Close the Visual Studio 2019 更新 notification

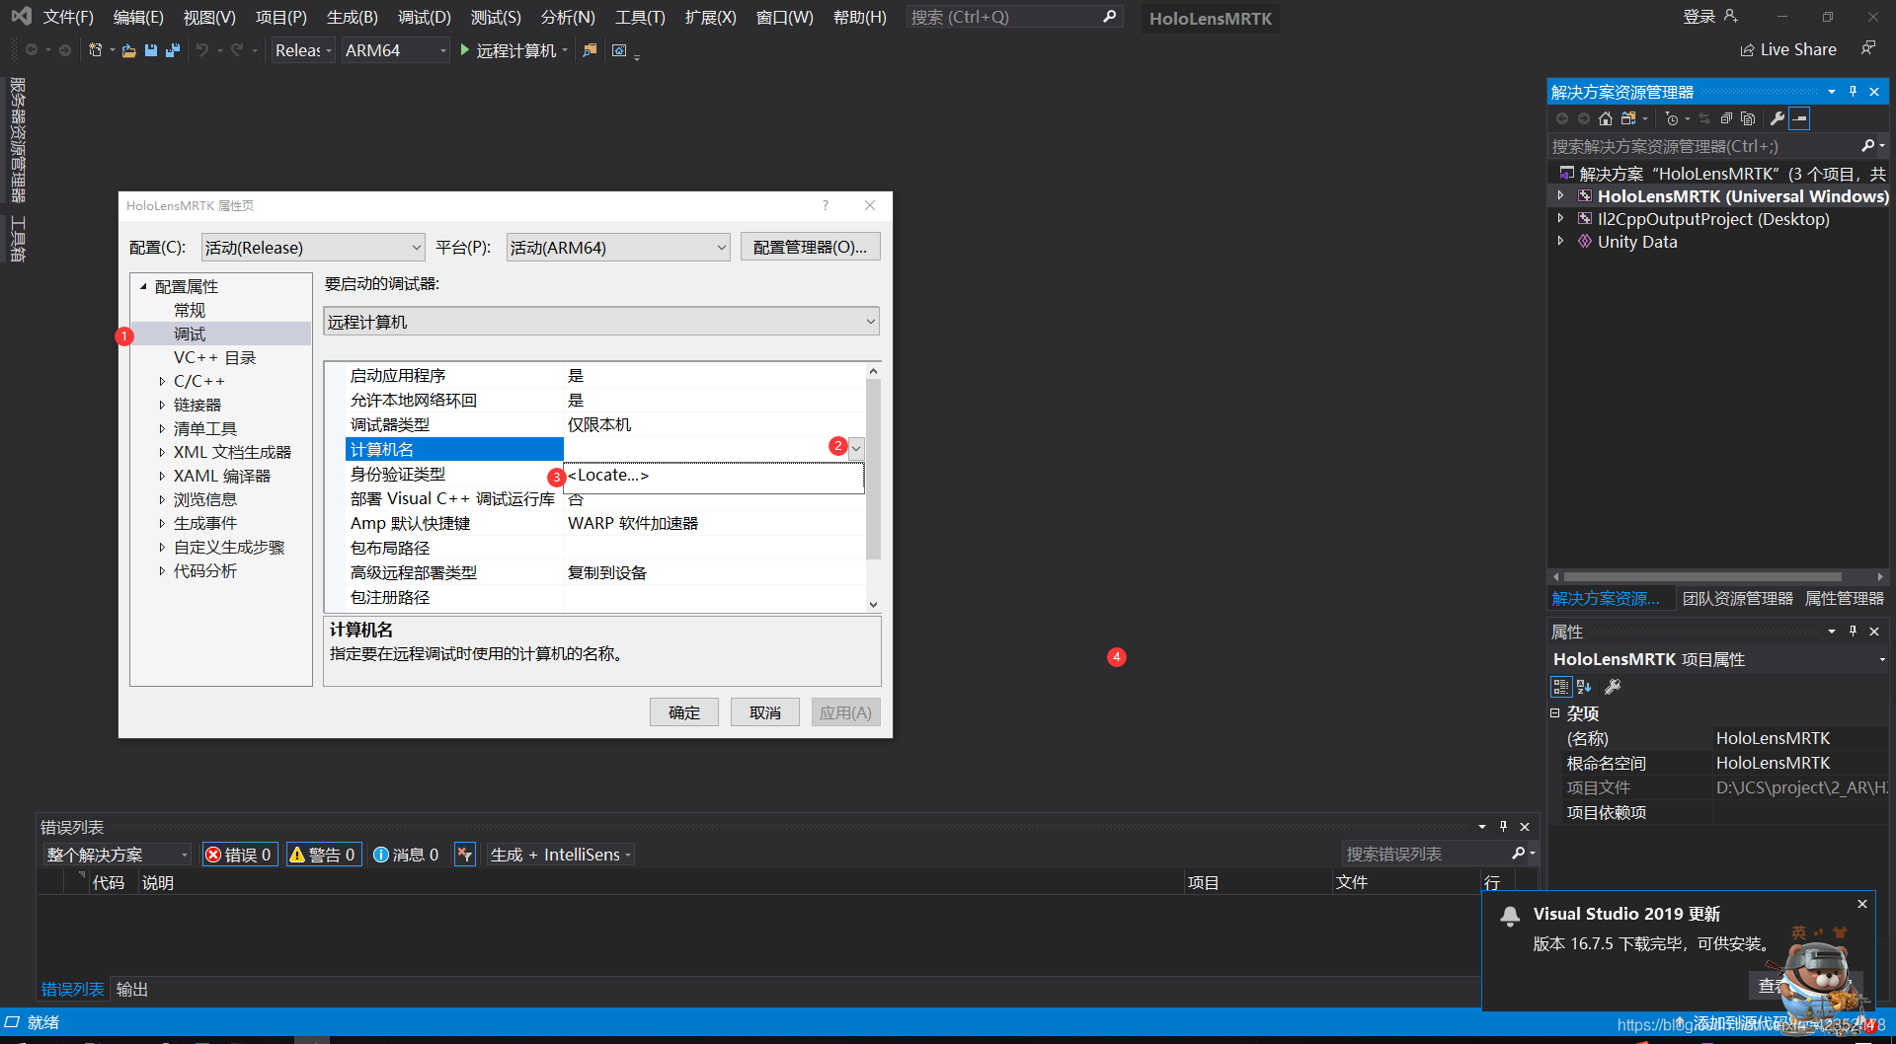tap(1862, 904)
